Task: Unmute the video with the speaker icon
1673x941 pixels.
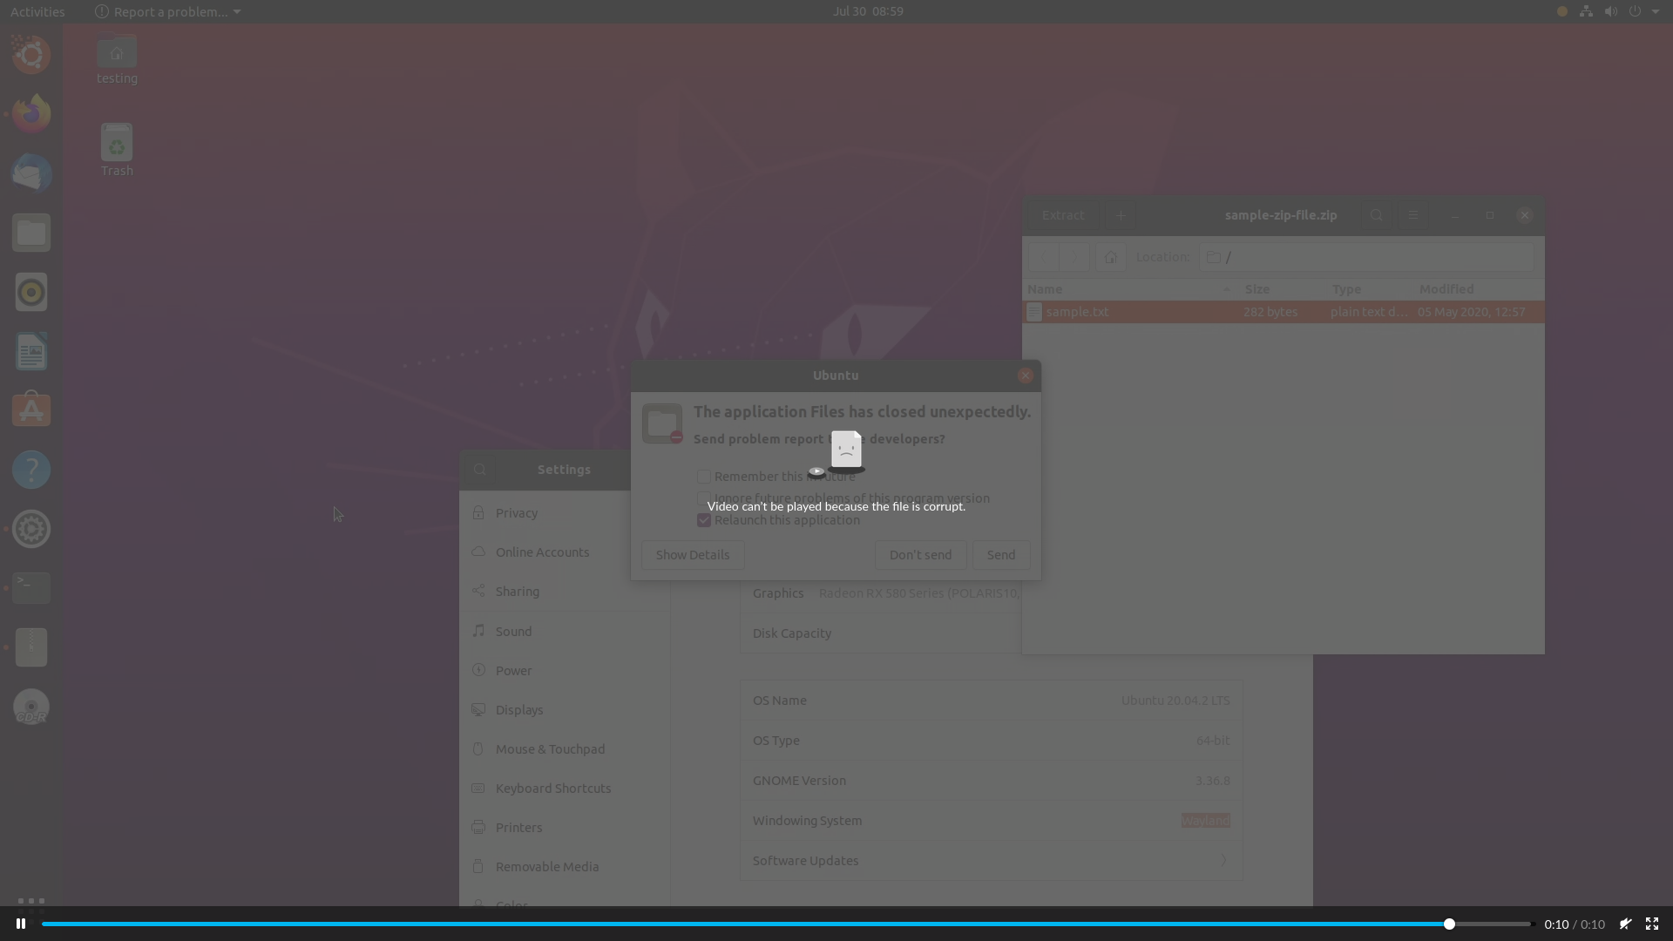Action: tap(1625, 924)
